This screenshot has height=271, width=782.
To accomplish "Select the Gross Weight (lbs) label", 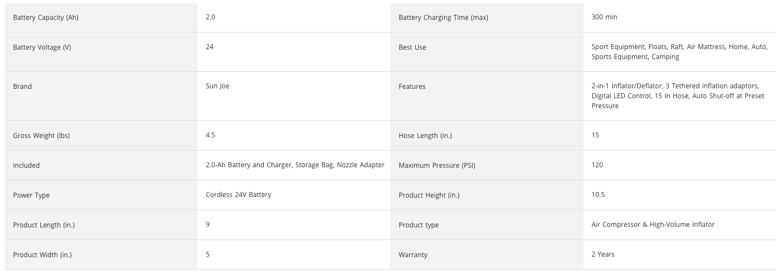I will [41, 136].
